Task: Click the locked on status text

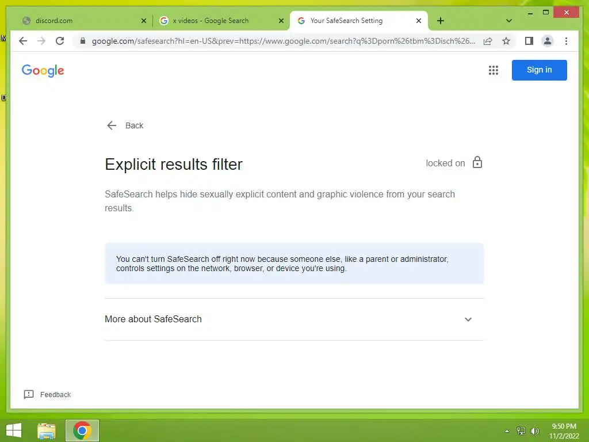Action: pos(445,163)
